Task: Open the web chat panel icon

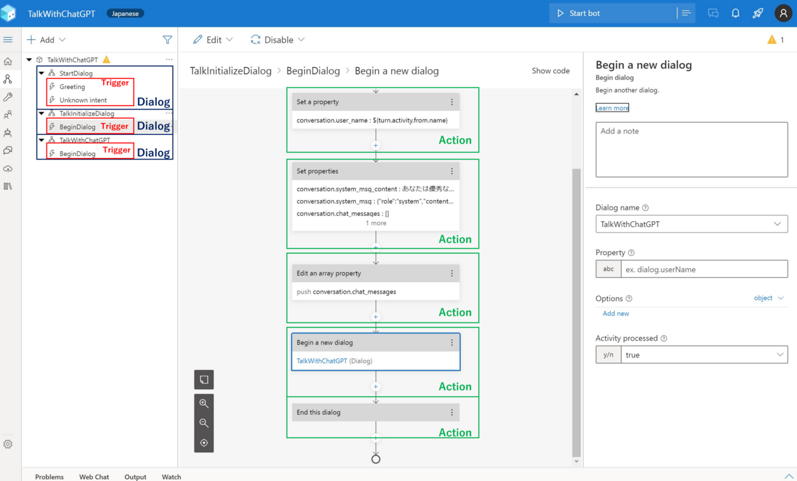Action: click(713, 13)
